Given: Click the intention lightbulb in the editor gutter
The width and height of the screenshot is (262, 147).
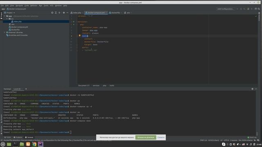Looking at the screenshot, I should [79, 36].
